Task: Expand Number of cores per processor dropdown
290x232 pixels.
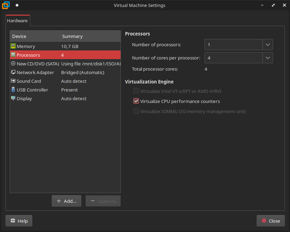Action: (x=267, y=58)
